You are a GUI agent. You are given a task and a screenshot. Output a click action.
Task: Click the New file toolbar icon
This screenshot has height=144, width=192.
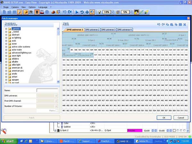point(4,12)
